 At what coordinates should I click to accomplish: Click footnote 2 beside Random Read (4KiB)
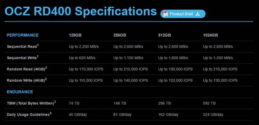pos(46,68)
